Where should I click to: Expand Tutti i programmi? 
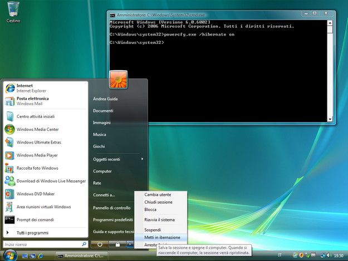click(46, 233)
